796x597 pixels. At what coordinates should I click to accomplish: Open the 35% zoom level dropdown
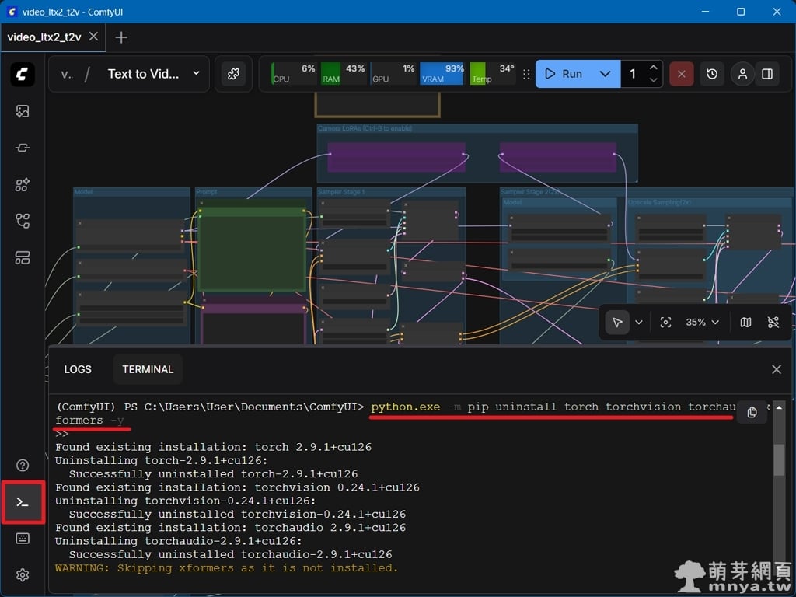703,322
